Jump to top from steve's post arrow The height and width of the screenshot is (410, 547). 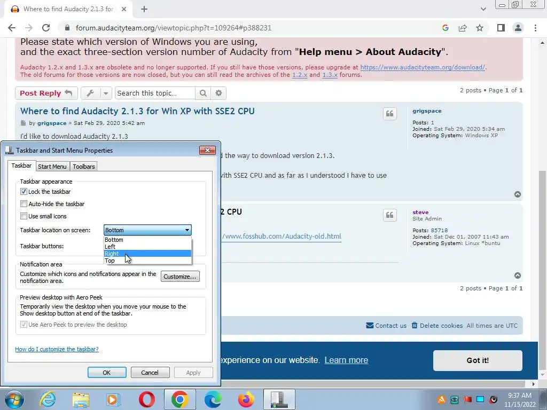tap(518, 275)
